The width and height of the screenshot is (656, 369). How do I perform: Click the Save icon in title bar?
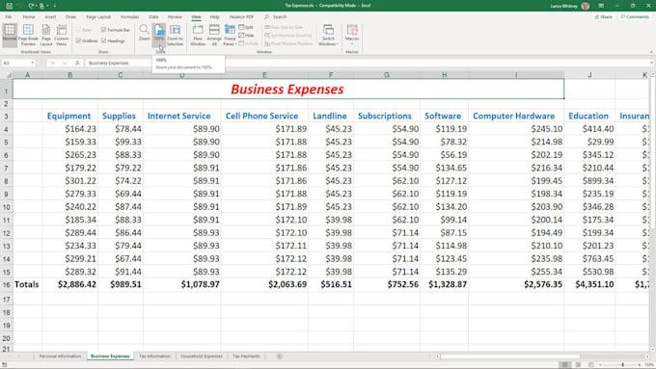click(9, 6)
